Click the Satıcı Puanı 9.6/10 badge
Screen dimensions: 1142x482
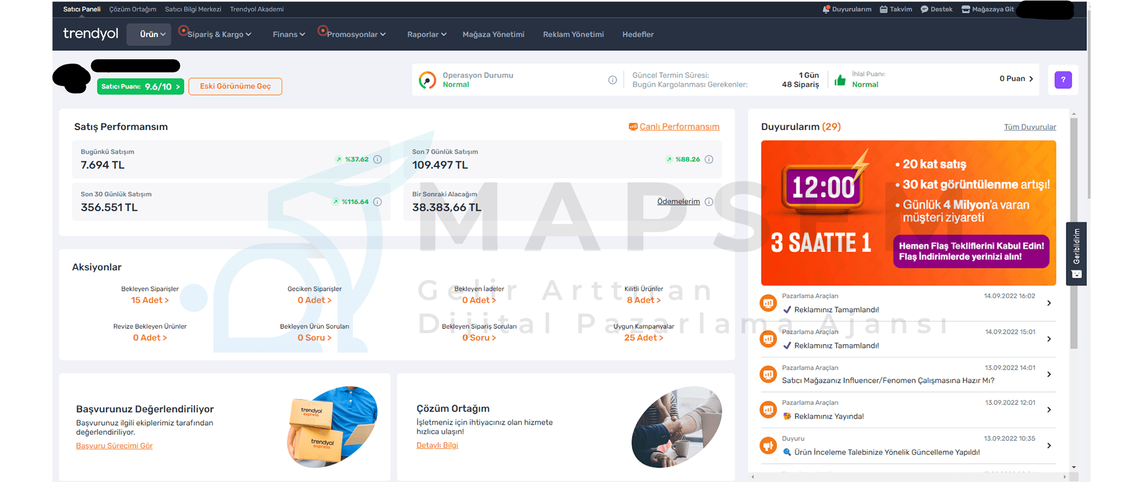[x=140, y=86]
